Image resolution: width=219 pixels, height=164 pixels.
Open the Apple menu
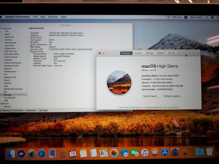tap(1, 17)
